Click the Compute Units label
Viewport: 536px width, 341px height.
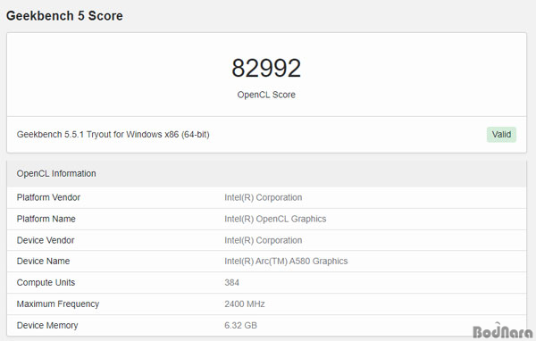[x=46, y=283]
